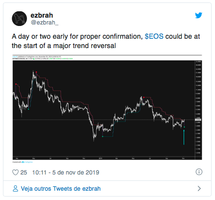This screenshot has height=200, width=215.
Task: Click the red marker near the mid-2019 peak
Action: 144,98
